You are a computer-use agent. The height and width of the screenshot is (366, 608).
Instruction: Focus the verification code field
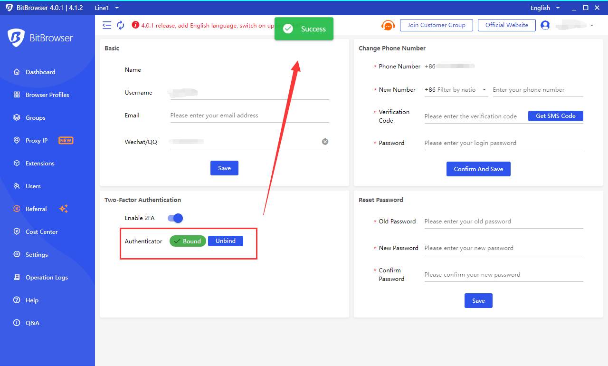click(475, 116)
